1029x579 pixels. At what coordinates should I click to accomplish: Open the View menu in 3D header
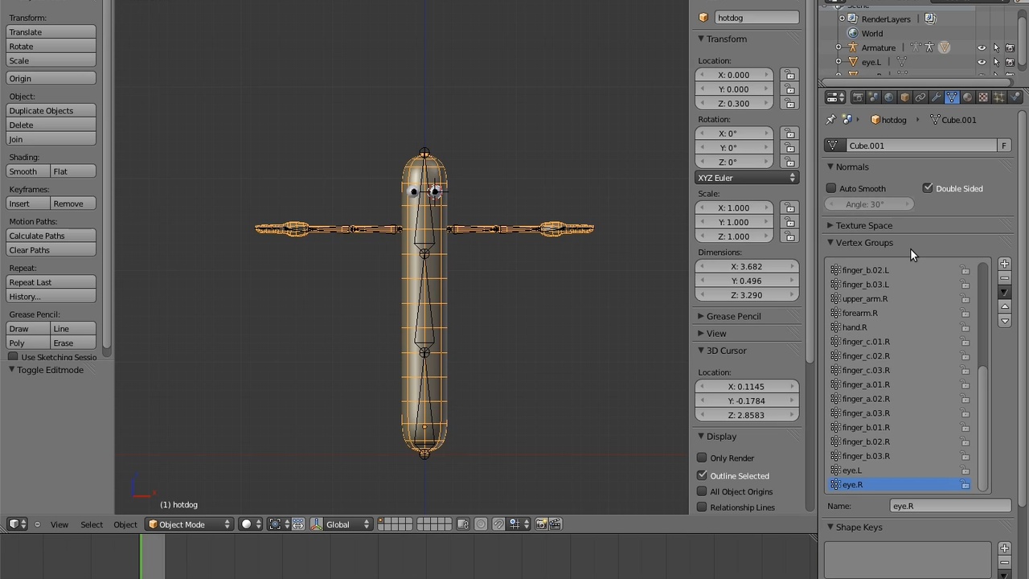click(59, 524)
